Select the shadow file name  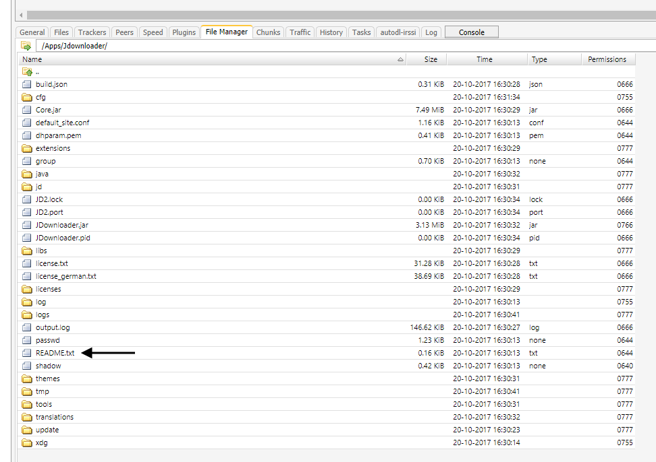(x=49, y=366)
